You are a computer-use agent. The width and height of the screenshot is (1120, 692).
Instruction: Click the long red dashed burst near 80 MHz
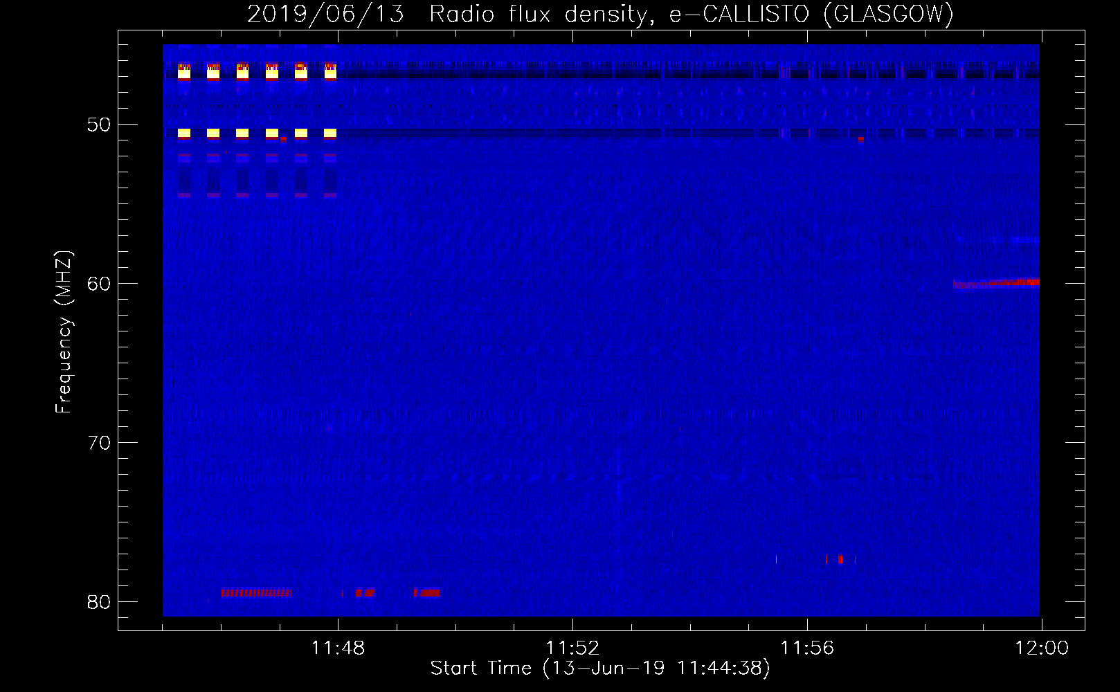[256, 592]
